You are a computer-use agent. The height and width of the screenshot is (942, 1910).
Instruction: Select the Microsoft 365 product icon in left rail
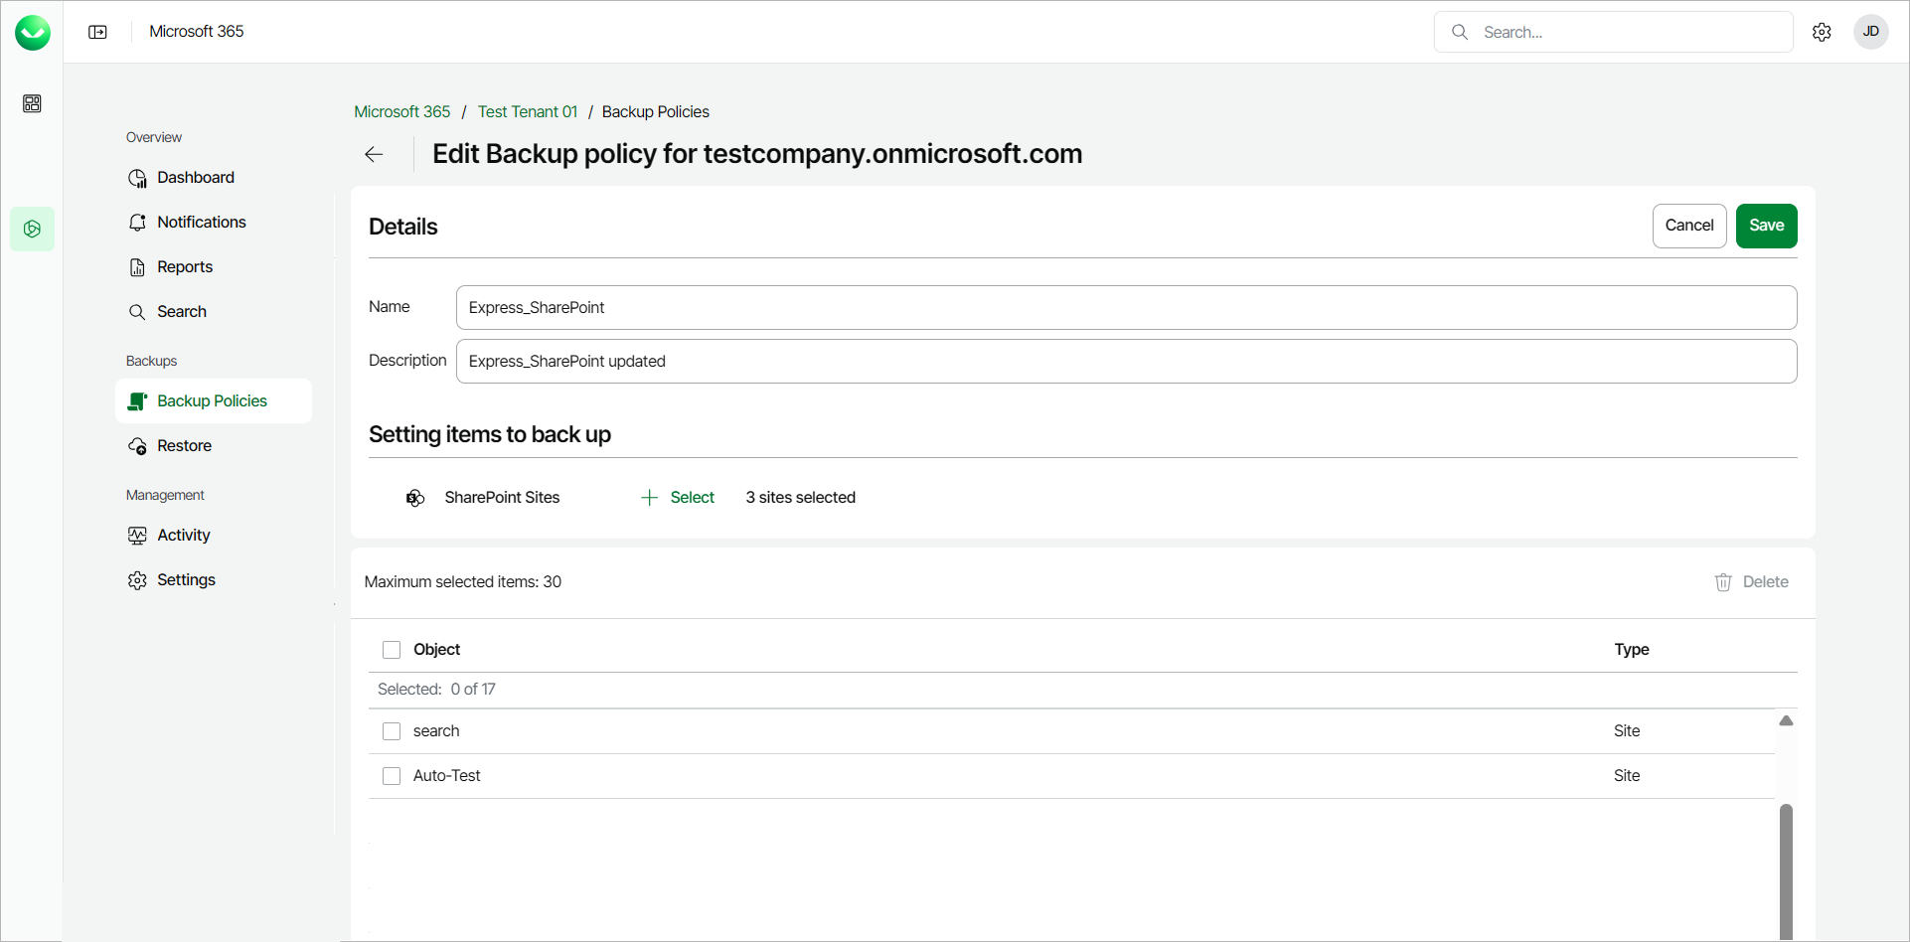(32, 229)
